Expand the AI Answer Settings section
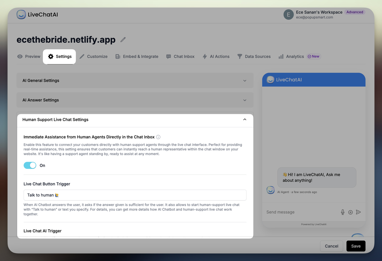 click(135, 100)
